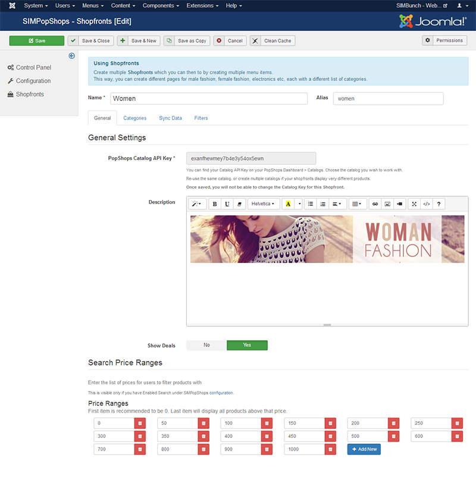This screenshot has width=476, height=482.
Task: Click the Woman Fashion banner image
Action: (x=327, y=239)
